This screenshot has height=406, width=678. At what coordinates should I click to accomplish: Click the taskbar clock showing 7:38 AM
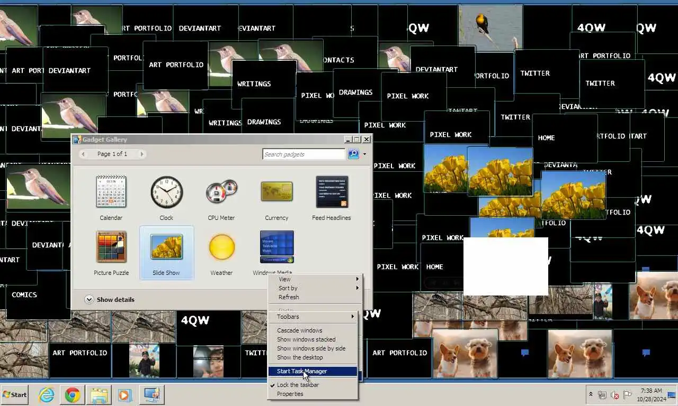pyautogui.click(x=650, y=394)
